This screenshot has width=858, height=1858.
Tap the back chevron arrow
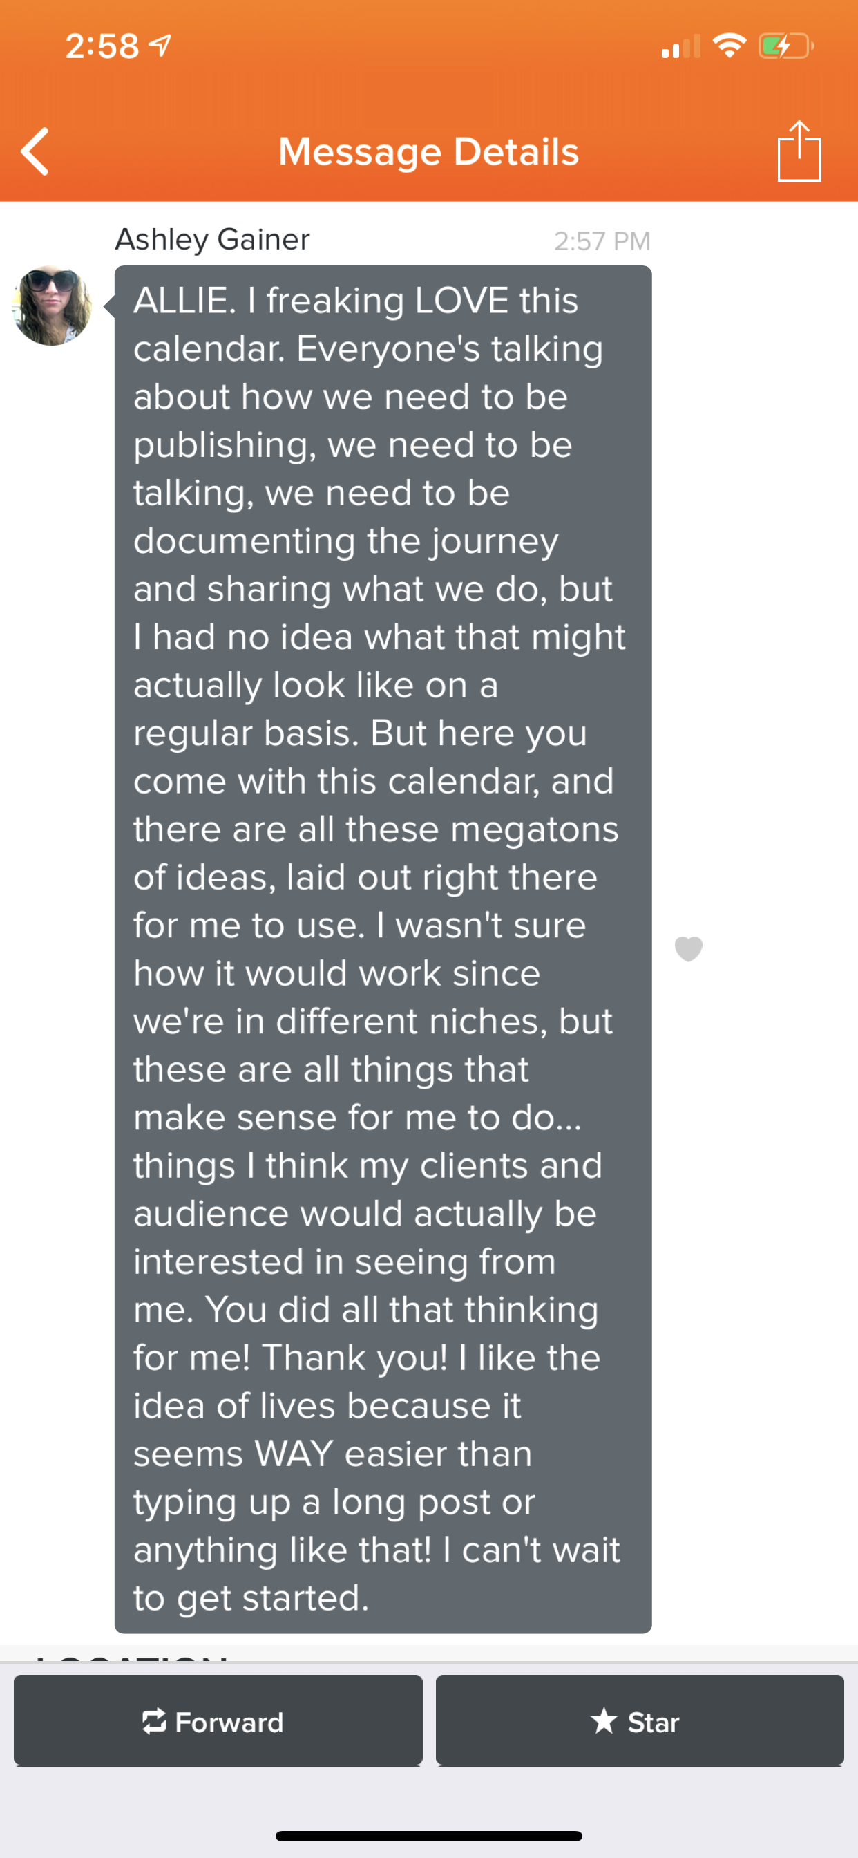point(35,151)
